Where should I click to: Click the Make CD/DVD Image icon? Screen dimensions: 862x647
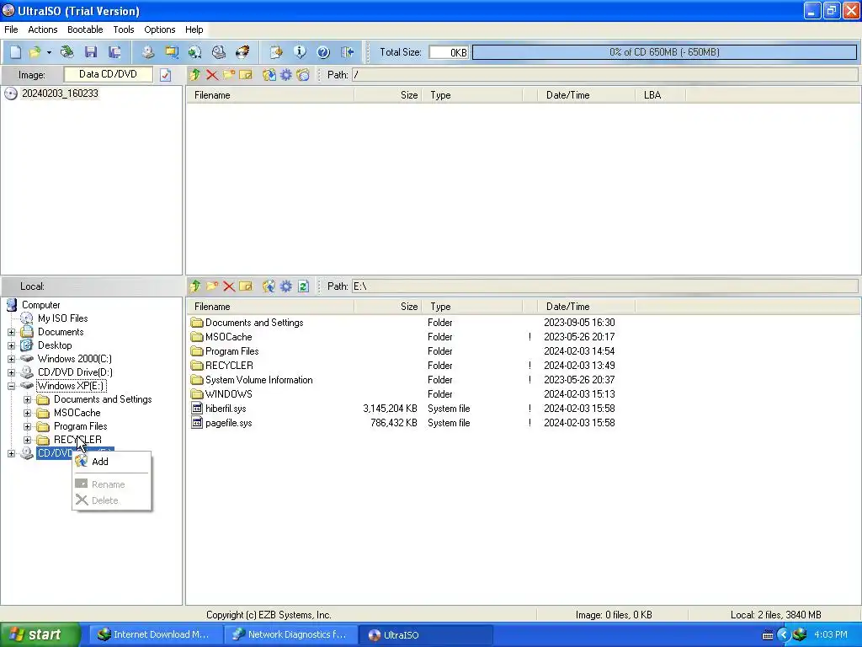click(x=148, y=52)
